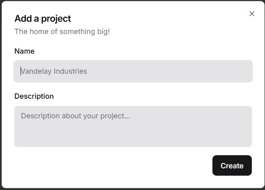Click the right end of the Name field
The width and height of the screenshot is (265, 190).
coord(244,71)
